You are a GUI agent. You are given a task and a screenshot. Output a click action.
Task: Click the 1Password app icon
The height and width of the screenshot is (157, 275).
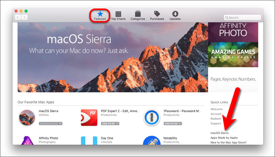point(152,118)
